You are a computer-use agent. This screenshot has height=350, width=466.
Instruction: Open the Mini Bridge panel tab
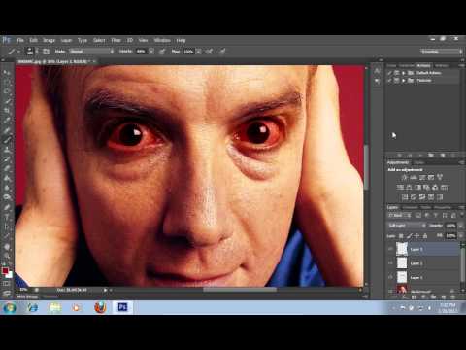point(27,297)
